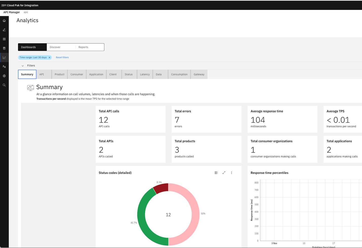Open the Analytics chart icon
Screen dimensions: 362x248
4,57
